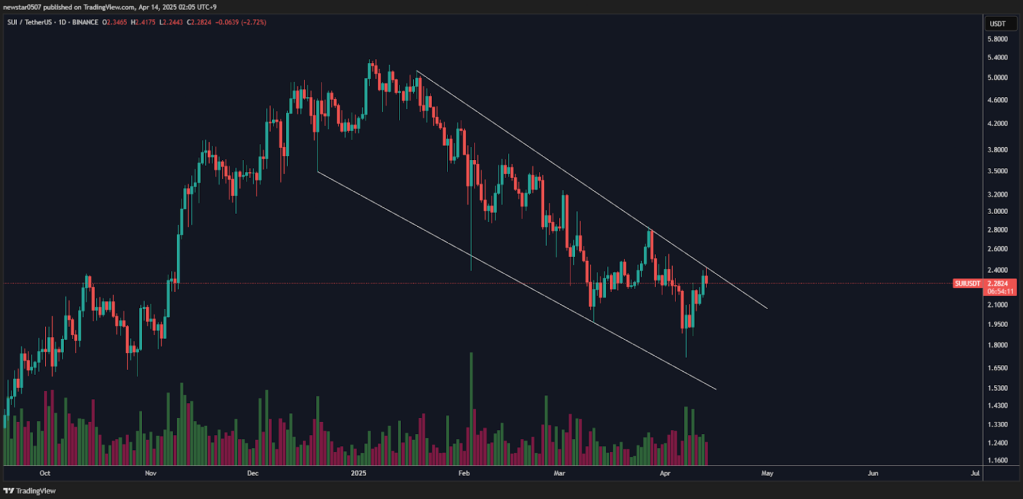Open the USDT currency selector
1023x499 pixels.
[x=998, y=23]
